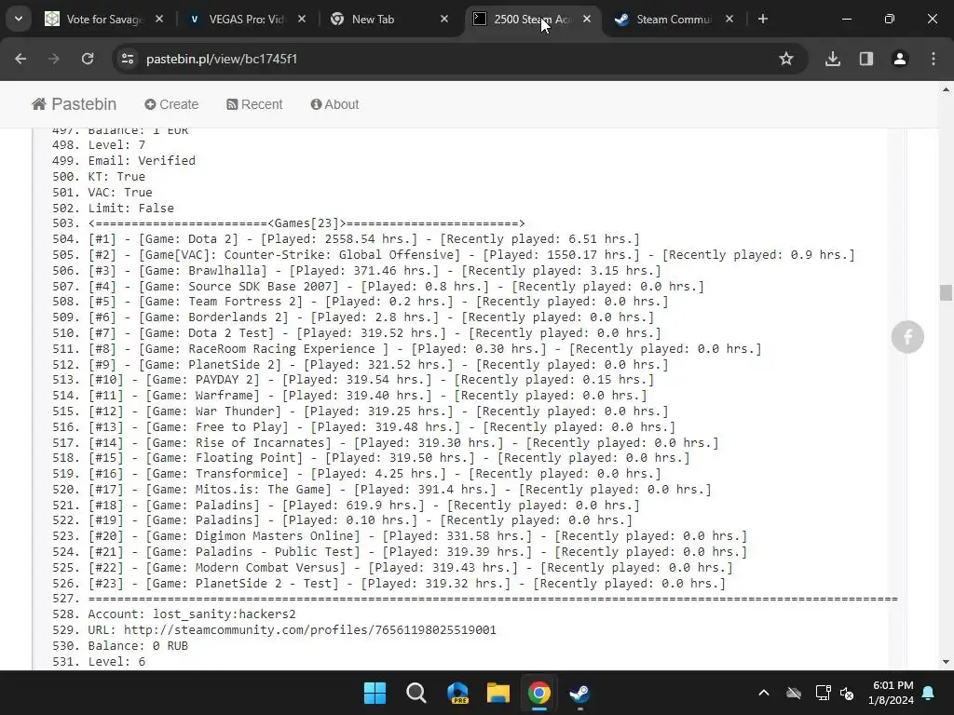Switch to the New Tab tab
Image resolution: width=954 pixels, height=715 pixels.
click(x=389, y=19)
